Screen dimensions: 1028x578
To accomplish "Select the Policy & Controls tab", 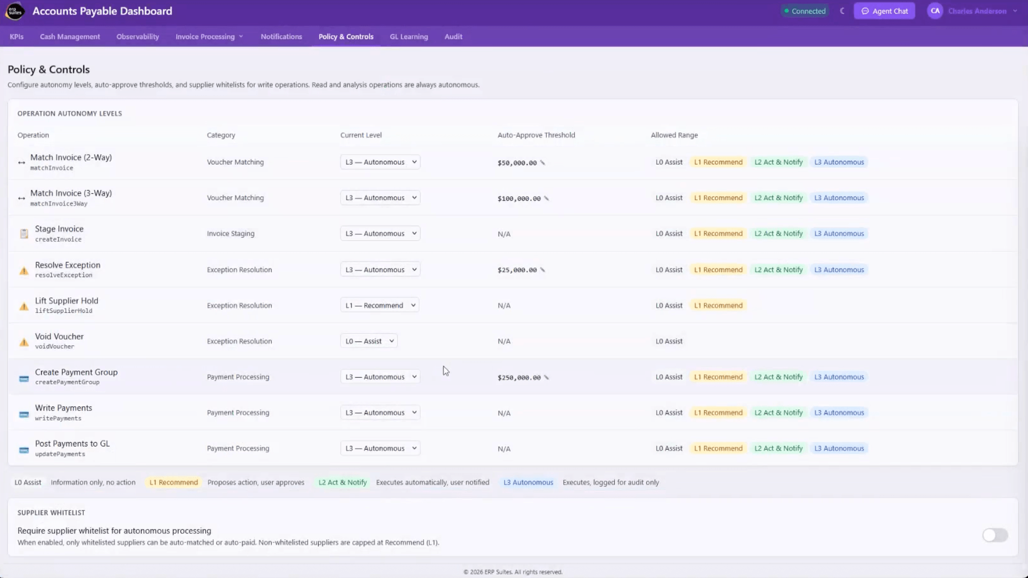I will point(346,37).
